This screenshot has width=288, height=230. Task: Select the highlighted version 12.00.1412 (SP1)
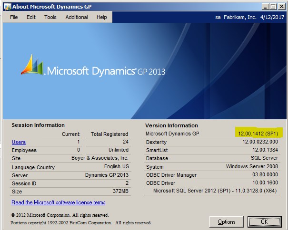click(x=258, y=134)
